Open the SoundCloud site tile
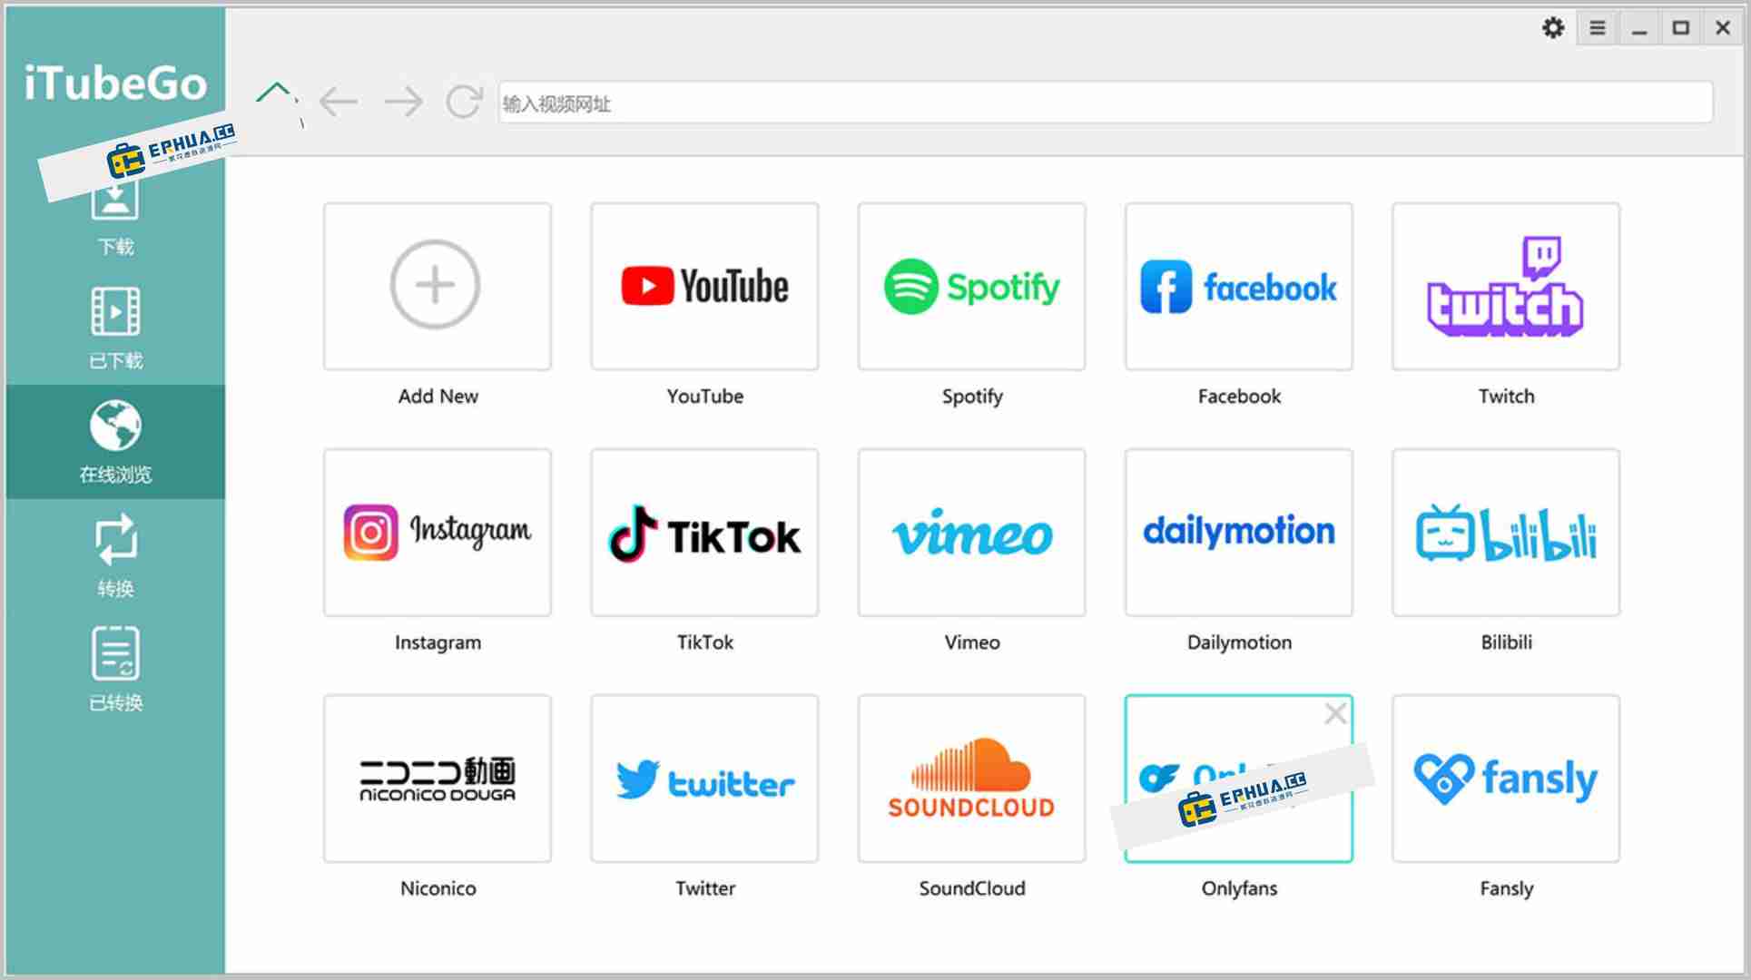This screenshot has width=1751, height=980. click(x=971, y=779)
